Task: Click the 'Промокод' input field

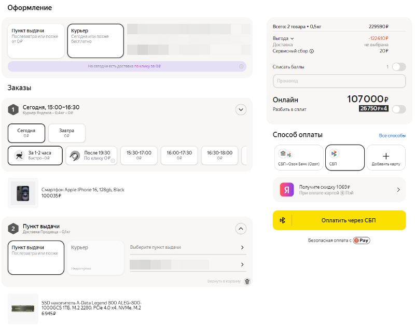Action: (339, 81)
